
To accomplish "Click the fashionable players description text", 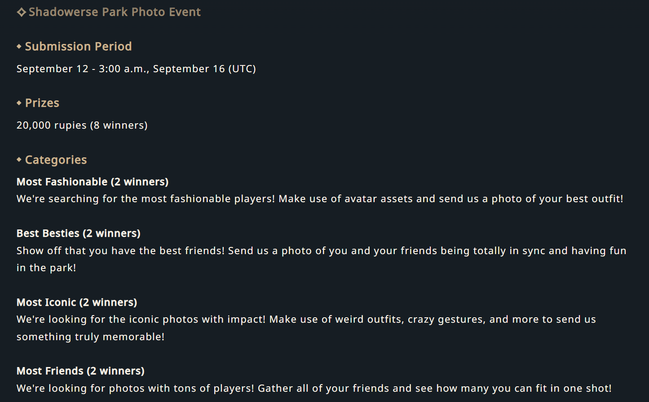I will [320, 199].
